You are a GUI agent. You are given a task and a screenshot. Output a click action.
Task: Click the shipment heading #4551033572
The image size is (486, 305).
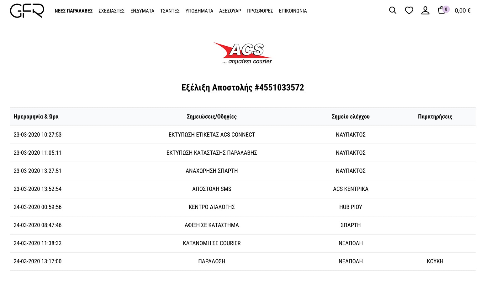click(x=243, y=87)
